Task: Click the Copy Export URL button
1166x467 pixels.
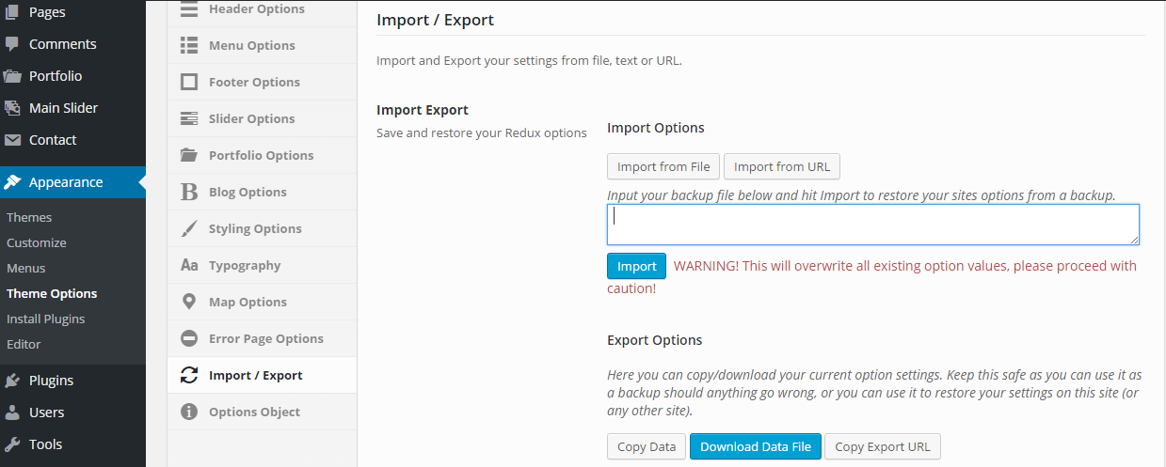Action: click(883, 446)
